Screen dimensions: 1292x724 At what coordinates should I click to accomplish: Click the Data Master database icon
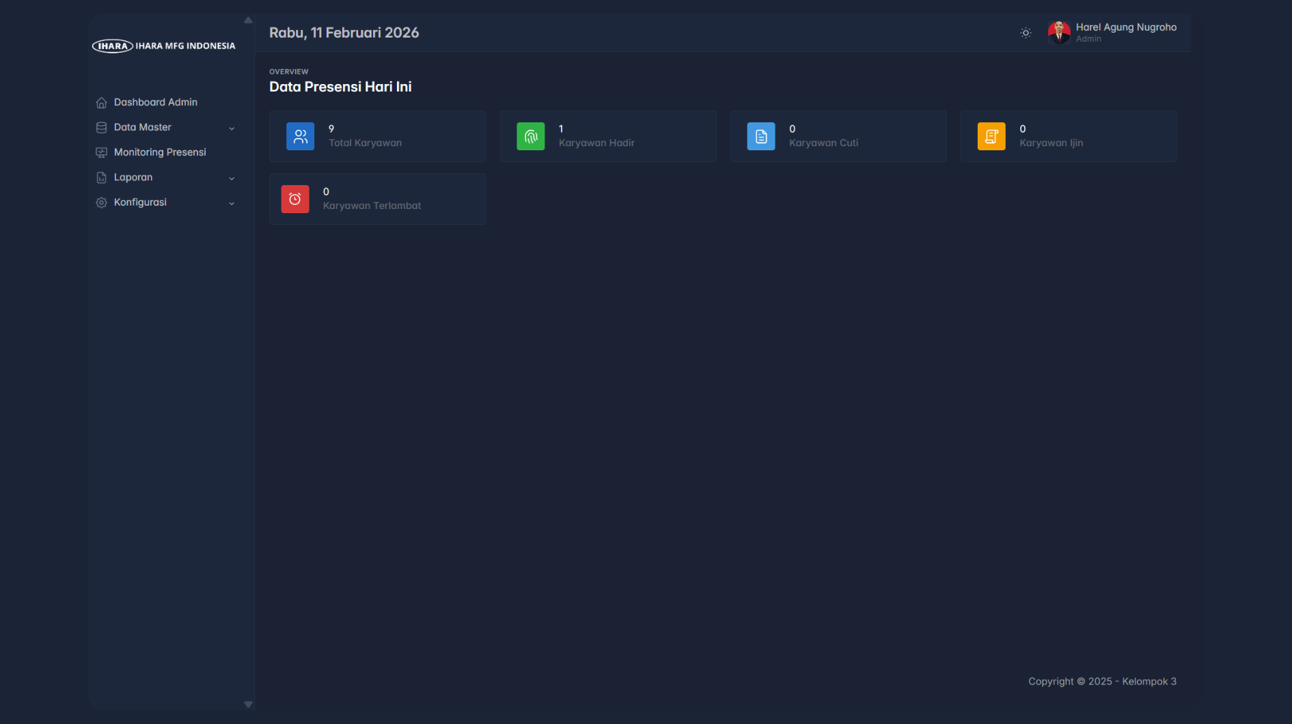(101, 128)
